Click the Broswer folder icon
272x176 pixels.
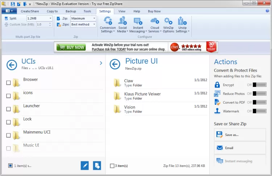click(x=16, y=83)
